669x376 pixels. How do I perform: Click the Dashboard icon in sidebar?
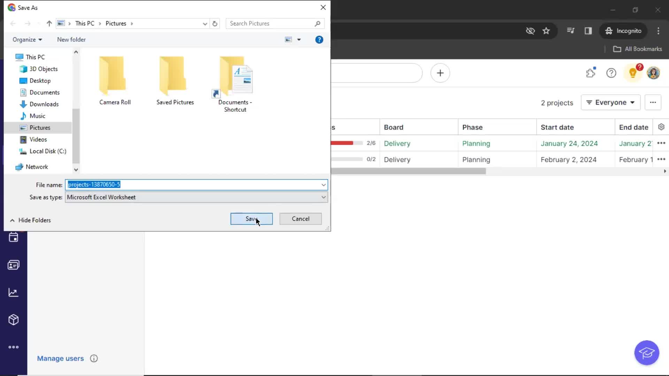click(x=13, y=292)
